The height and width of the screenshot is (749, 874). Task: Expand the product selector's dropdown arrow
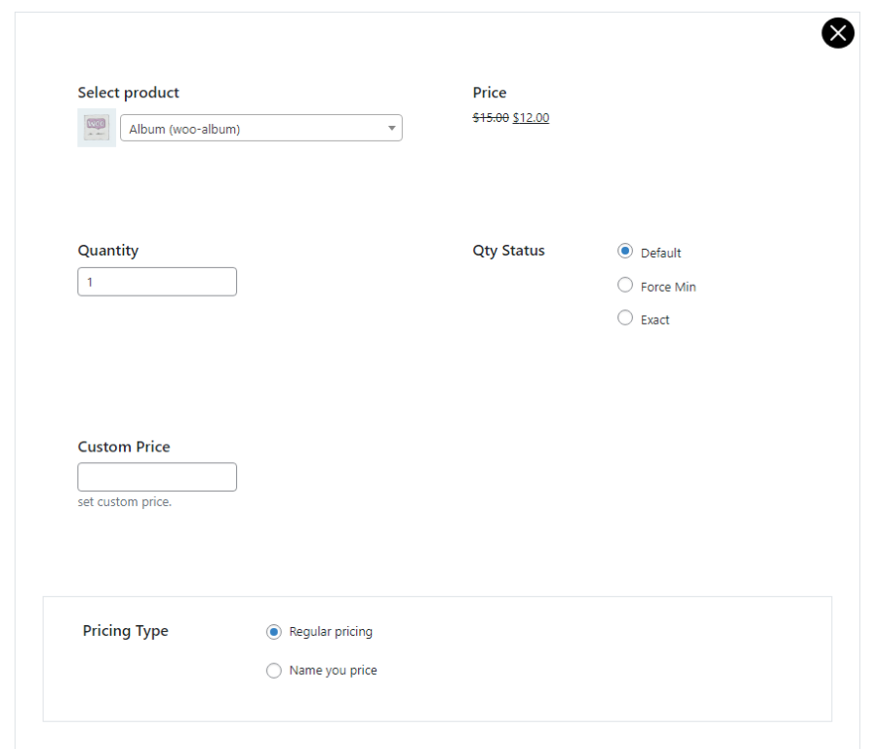point(392,128)
